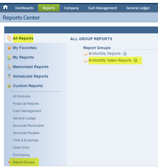Expand the Monthly Reports group
The height and width of the screenshot is (168, 158).
90,54
